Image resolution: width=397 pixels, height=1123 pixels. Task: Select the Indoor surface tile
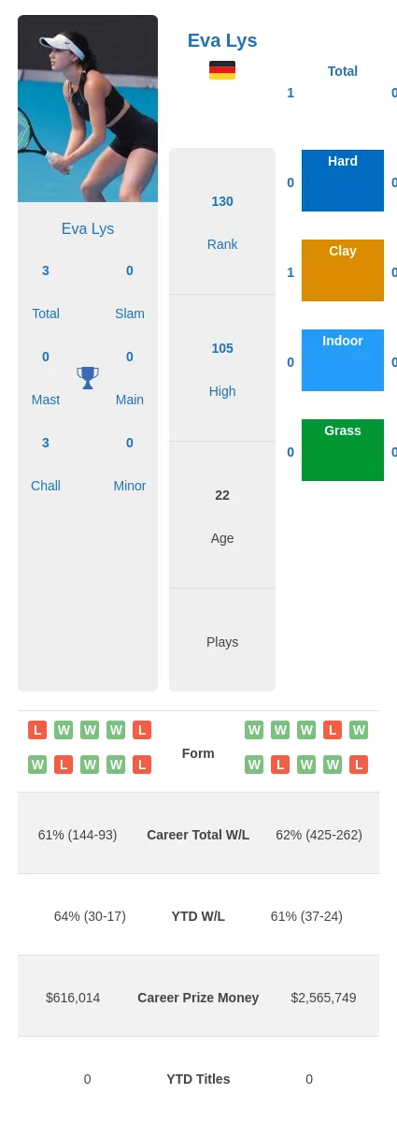click(343, 360)
